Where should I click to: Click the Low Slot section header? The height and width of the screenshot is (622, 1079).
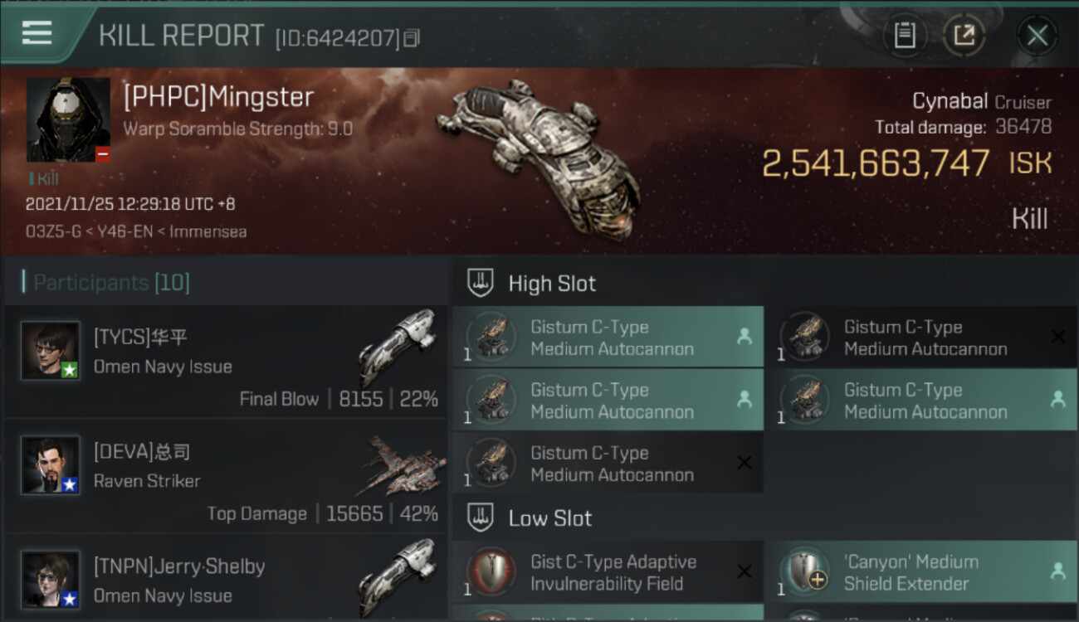[x=550, y=518]
